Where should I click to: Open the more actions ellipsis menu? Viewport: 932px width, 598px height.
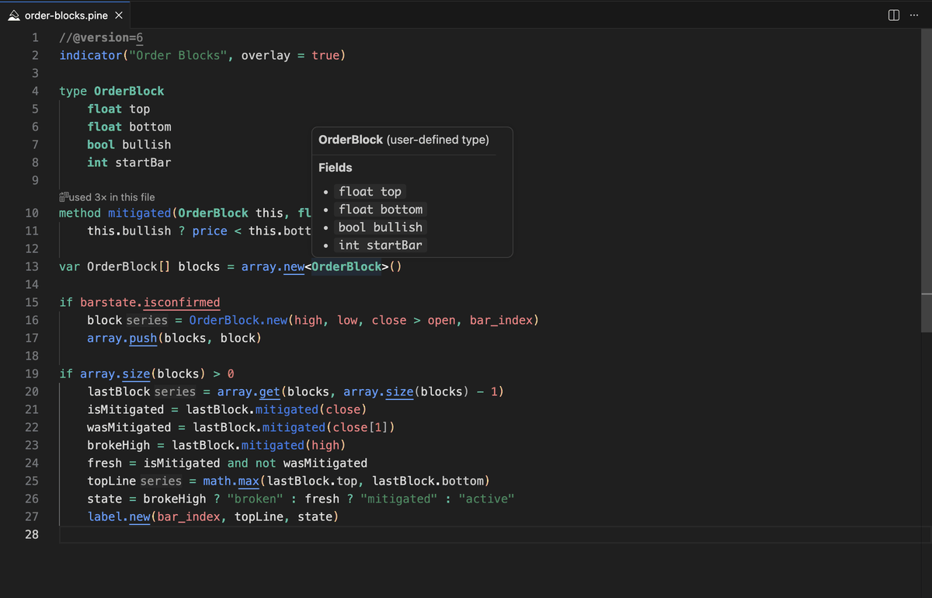(x=913, y=16)
